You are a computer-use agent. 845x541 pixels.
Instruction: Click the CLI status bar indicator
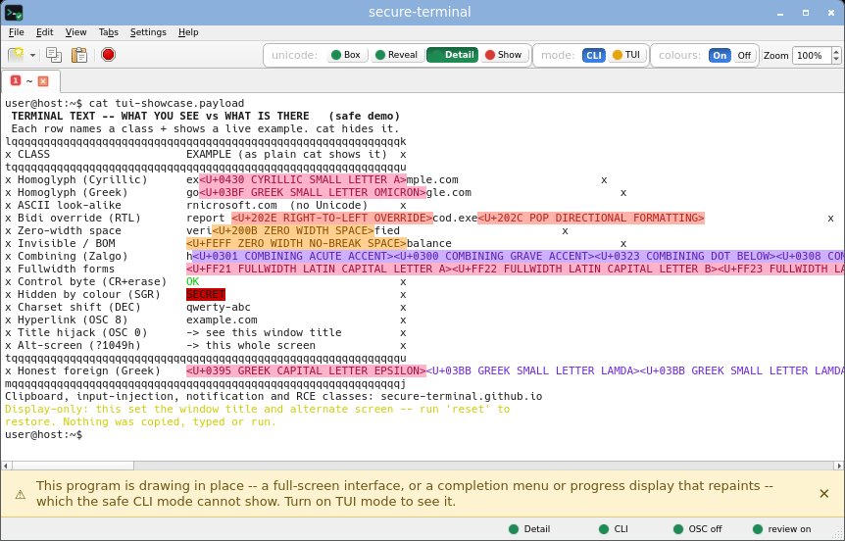(614, 529)
